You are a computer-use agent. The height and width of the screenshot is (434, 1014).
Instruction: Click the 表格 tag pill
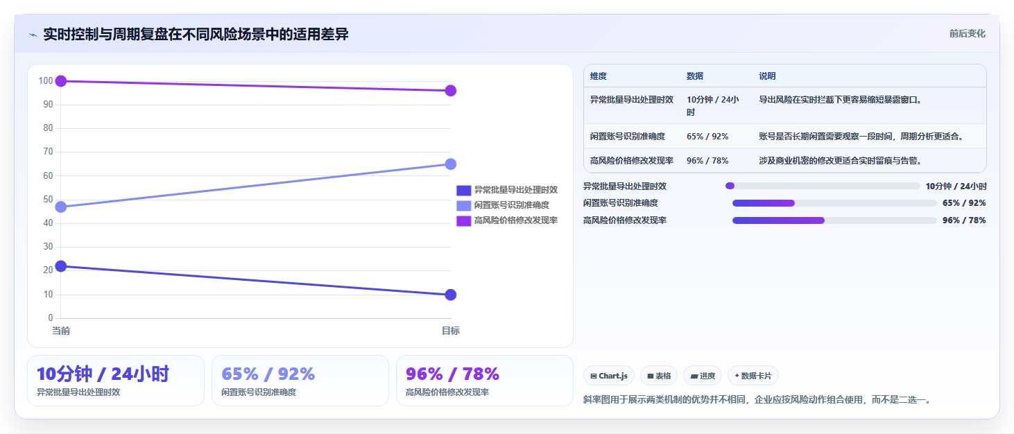tap(659, 376)
